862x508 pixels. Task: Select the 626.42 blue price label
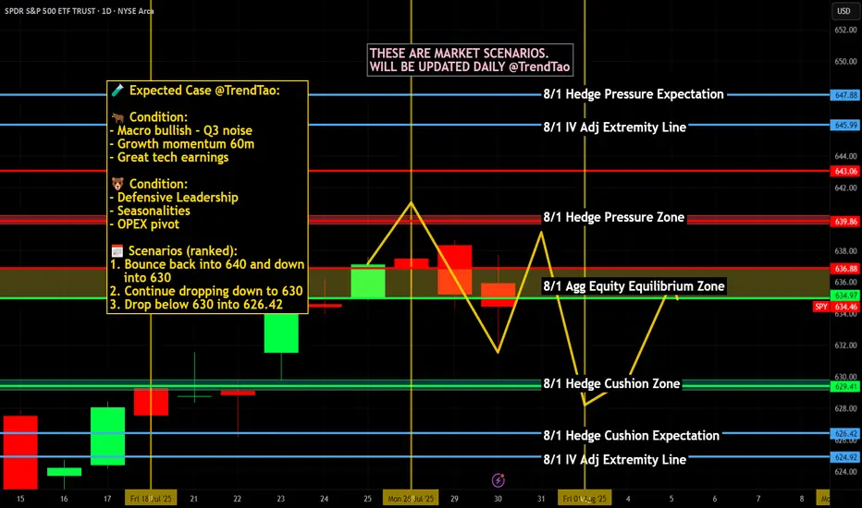845,433
